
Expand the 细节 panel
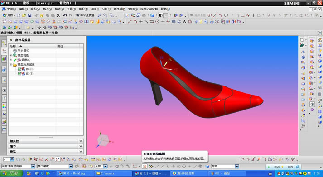[x=46, y=146]
